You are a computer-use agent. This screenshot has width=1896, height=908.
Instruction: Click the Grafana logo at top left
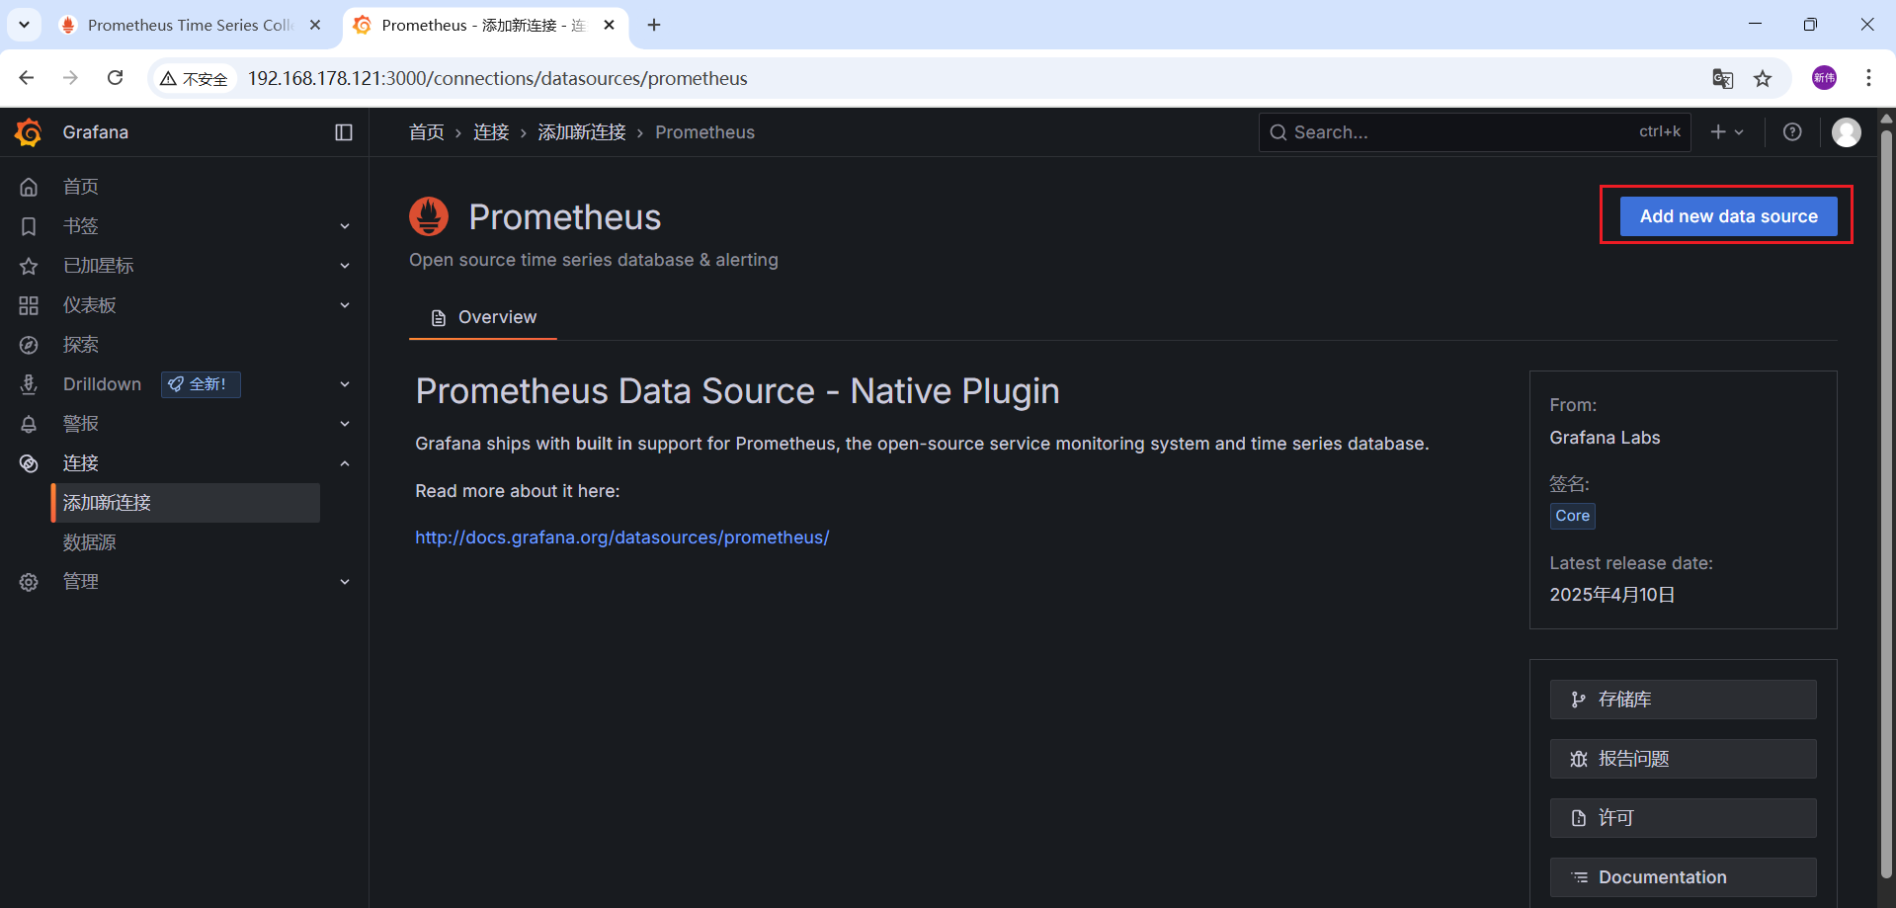(x=28, y=131)
